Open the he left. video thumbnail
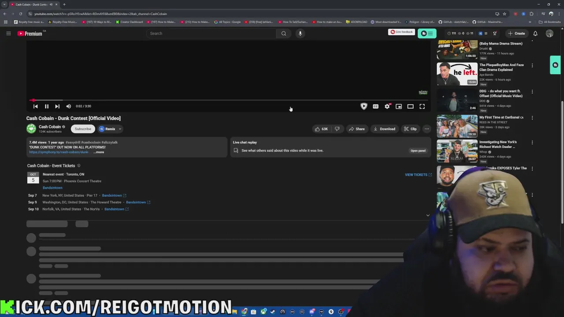564x317 pixels. coord(457,74)
